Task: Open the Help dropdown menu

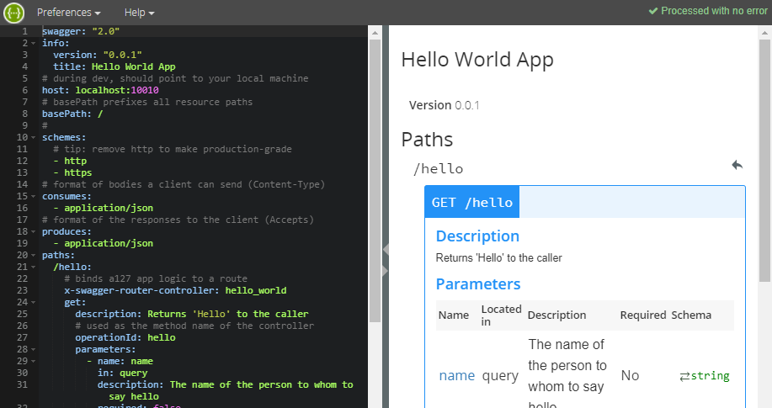Action: 139,13
